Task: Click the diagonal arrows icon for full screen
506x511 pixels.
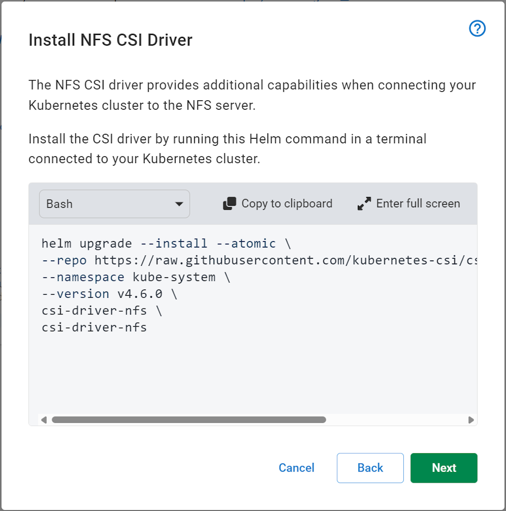Action: 363,204
